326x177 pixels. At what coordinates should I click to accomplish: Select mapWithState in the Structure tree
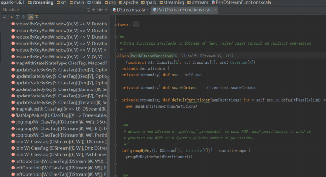pyautogui.click(x=59, y=63)
